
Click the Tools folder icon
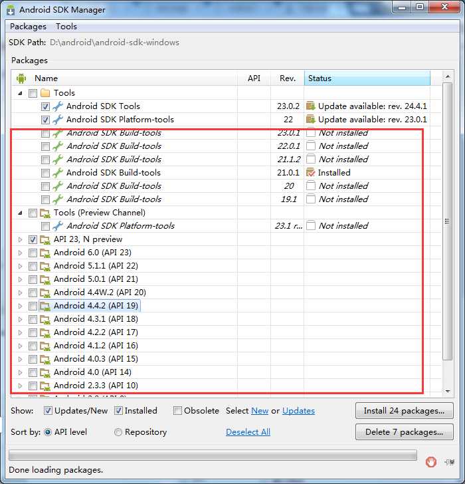click(45, 93)
